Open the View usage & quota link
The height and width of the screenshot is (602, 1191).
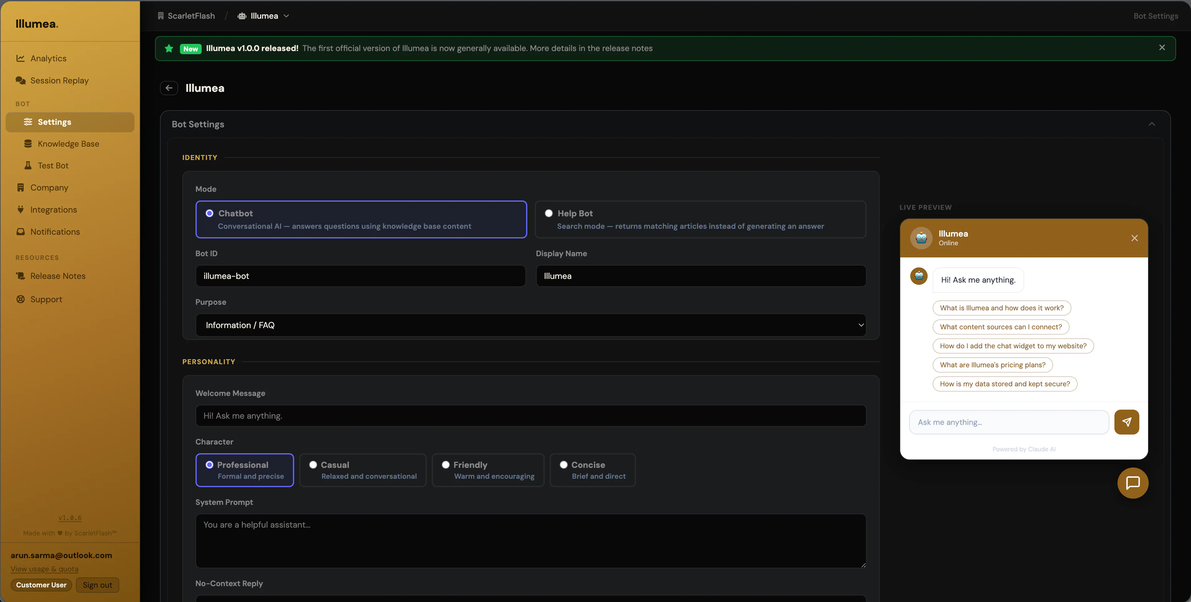(45, 569)
